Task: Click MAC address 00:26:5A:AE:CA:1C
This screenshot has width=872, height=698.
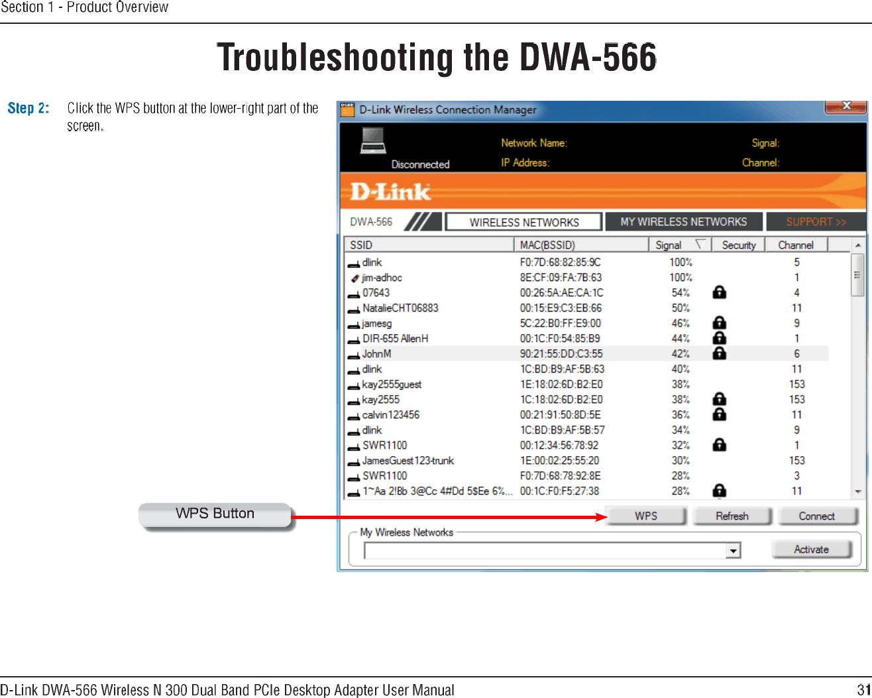Action: pos(561,293)
